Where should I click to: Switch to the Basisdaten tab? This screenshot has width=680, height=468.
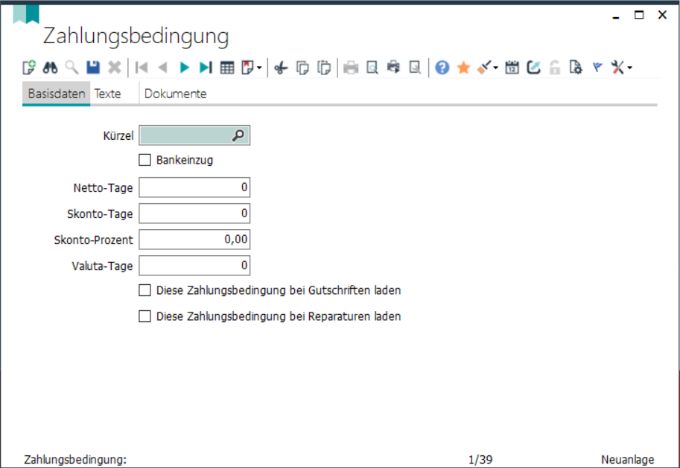pyautogui.click(x=57, y=94)
